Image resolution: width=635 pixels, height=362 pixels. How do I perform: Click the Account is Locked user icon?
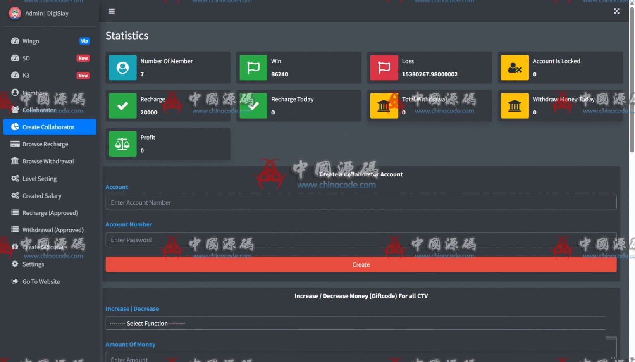pyautogui.click(x=515, y=67)
